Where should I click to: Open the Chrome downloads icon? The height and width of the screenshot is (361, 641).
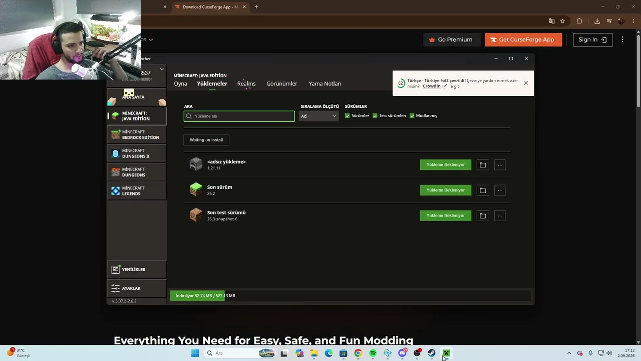point(597,21)
